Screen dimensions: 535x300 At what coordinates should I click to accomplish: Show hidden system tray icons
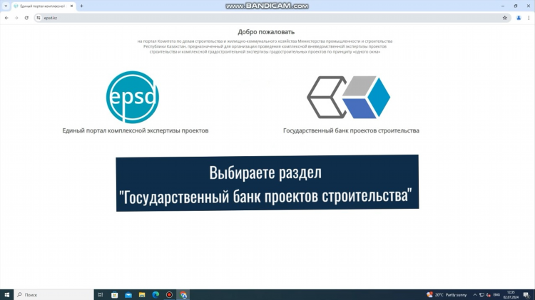point(474,294)
